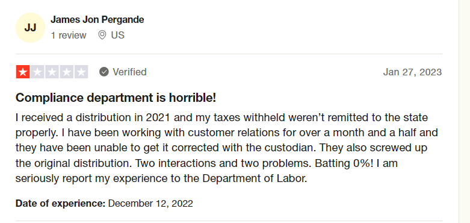Viewport: 470px width, 223px height.
Task: Open James Jon Pergande's profile name
Action: click(97, 20)
